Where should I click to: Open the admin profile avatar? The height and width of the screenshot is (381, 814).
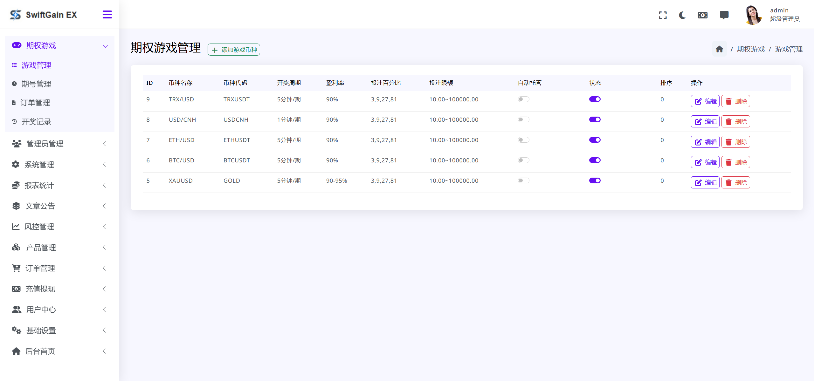tap(753, 15)
